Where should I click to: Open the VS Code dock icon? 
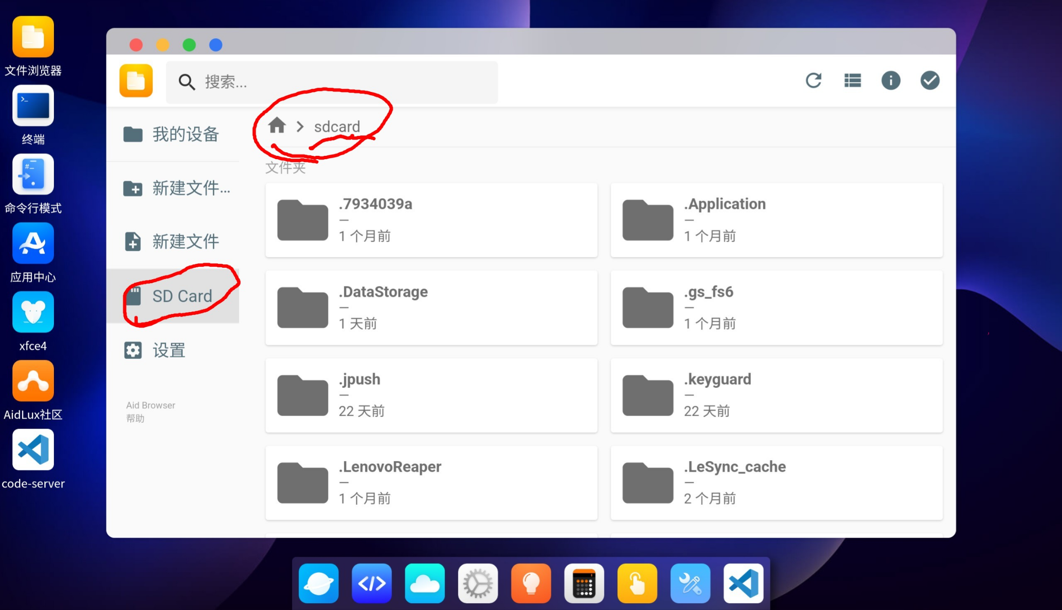click(743, 583)
